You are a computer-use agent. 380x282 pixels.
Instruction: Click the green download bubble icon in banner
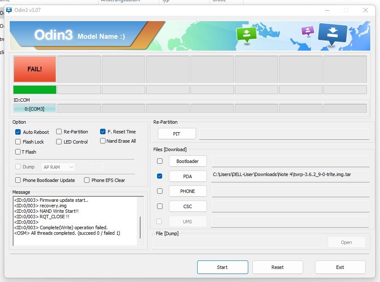click(x=247, y=35)
